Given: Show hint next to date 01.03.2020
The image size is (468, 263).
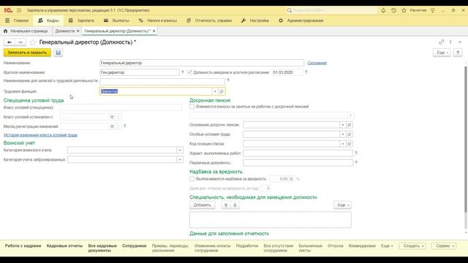Looking at the screenshot, I should tap(306, 72).
